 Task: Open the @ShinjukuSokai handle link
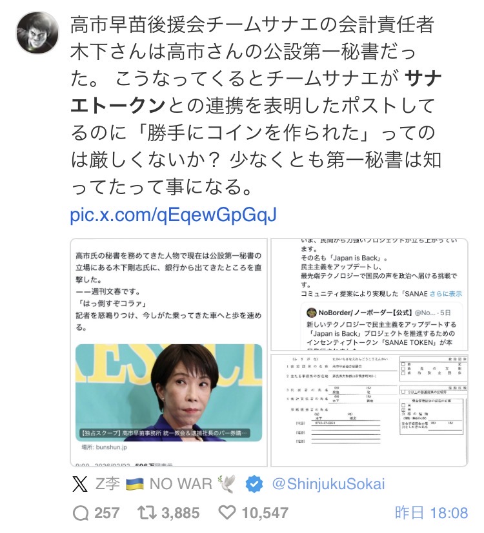pos(328,484)
